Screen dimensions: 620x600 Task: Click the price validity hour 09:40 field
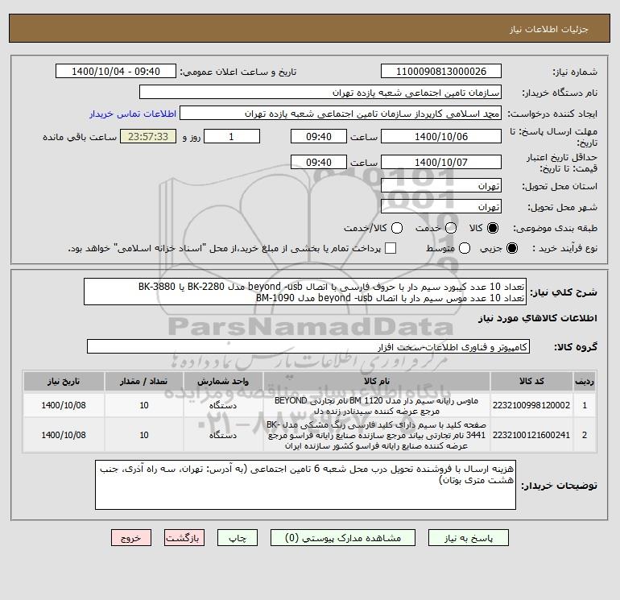(319, 162)
